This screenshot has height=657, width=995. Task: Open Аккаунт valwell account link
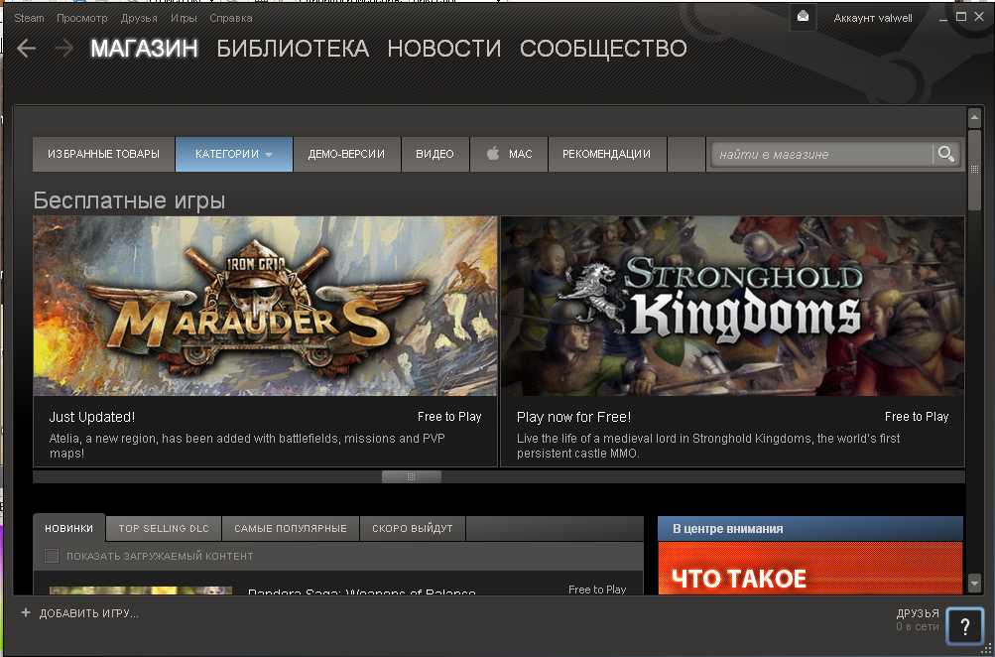tap(873, 18)
